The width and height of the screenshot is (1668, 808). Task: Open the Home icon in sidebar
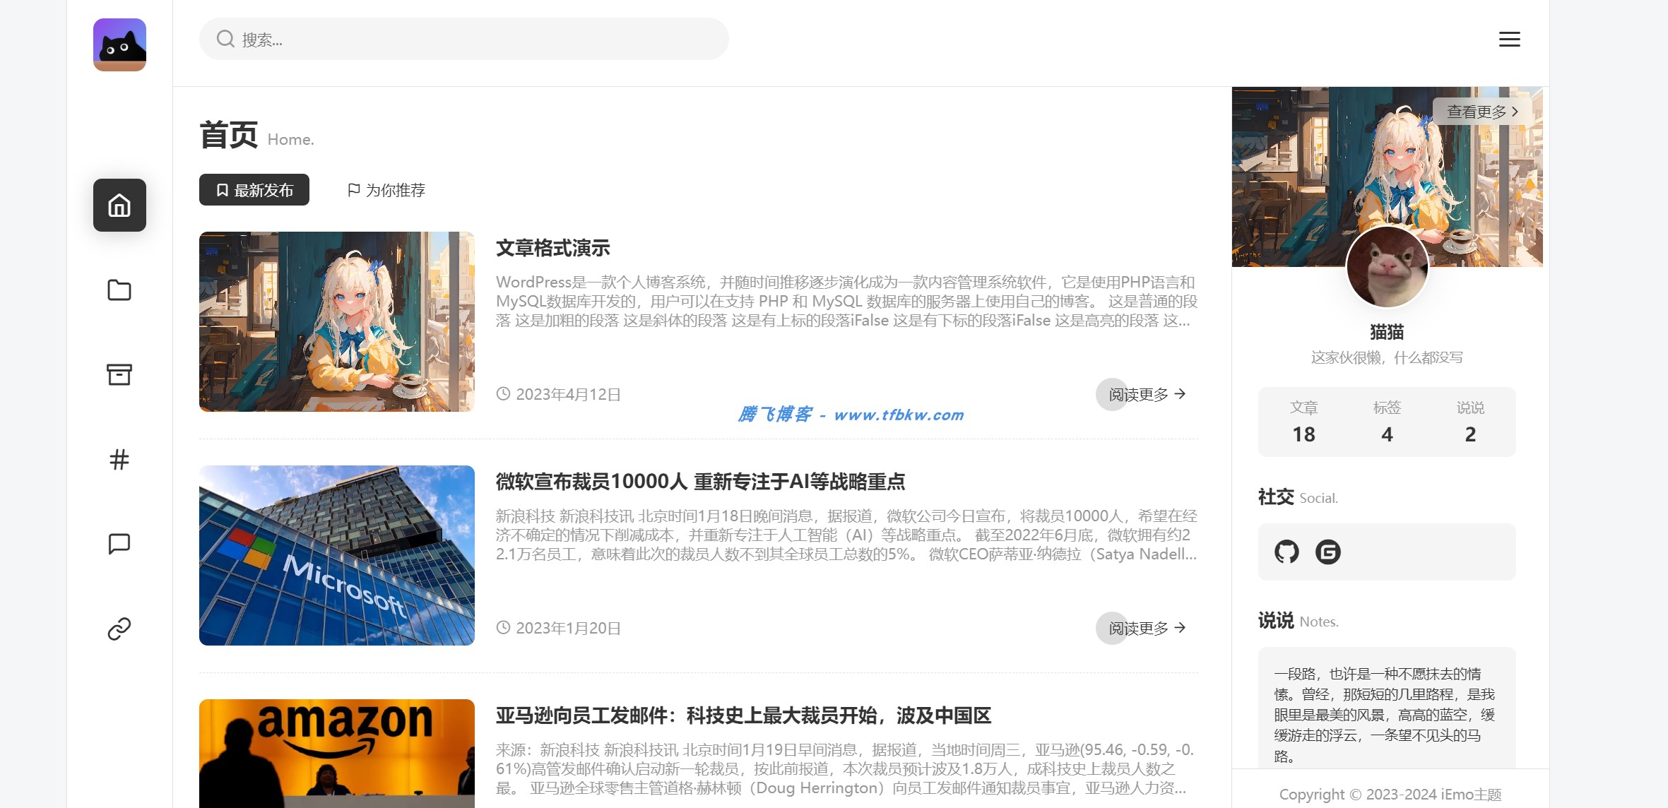point(119,206)
